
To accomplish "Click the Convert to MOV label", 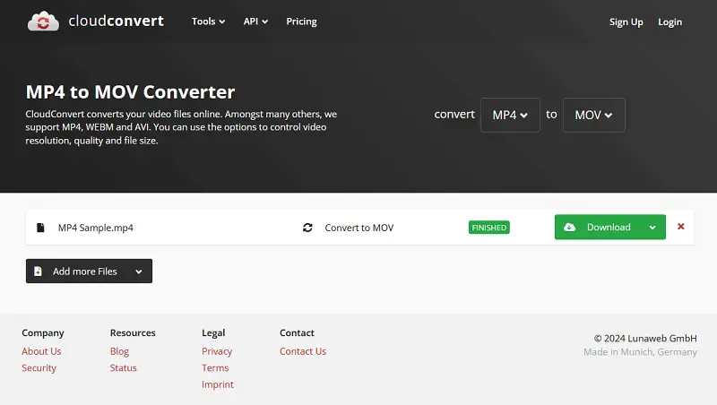I will 359,228.
